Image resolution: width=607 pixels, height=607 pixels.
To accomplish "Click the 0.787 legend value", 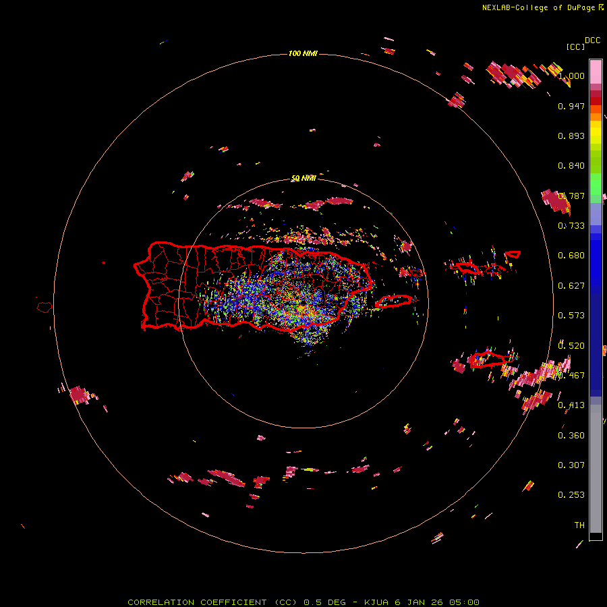I will [x=571, y=196].
